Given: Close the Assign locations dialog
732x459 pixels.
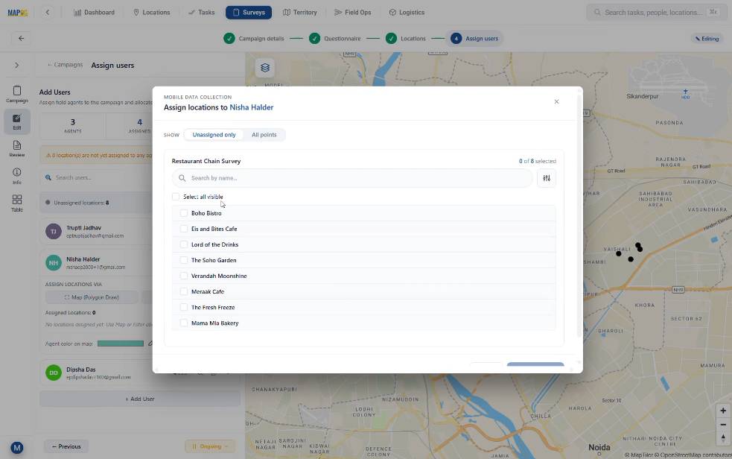Looking at the screenshot, I should [556, 102].
